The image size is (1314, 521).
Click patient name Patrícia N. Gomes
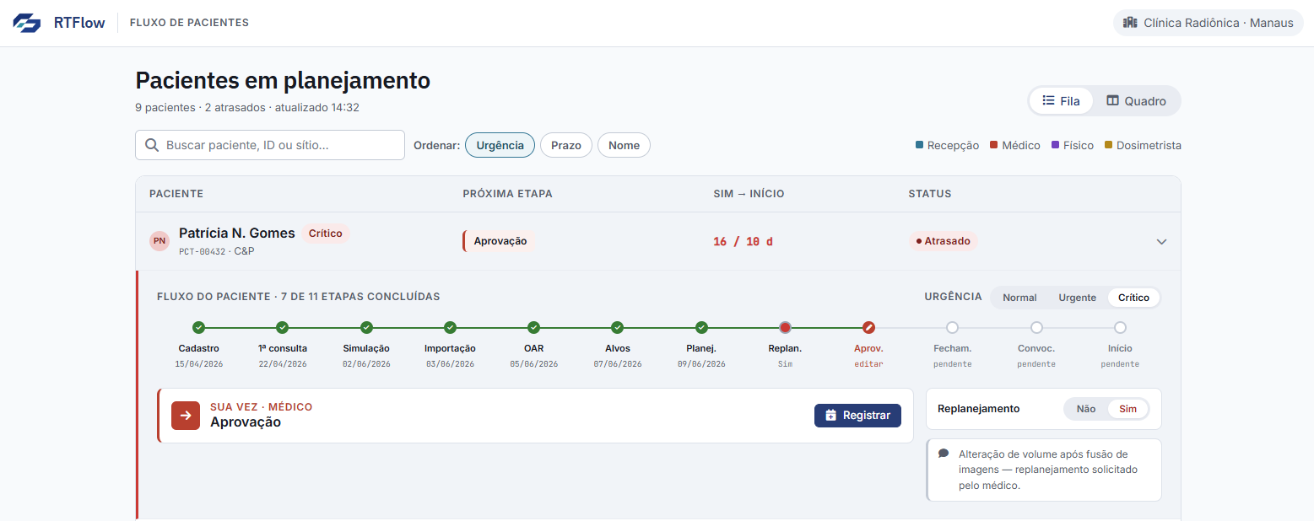pyautogui.click(x=237, y=233)
